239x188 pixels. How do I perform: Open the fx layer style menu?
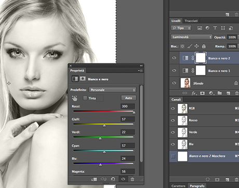pos(194,93)
